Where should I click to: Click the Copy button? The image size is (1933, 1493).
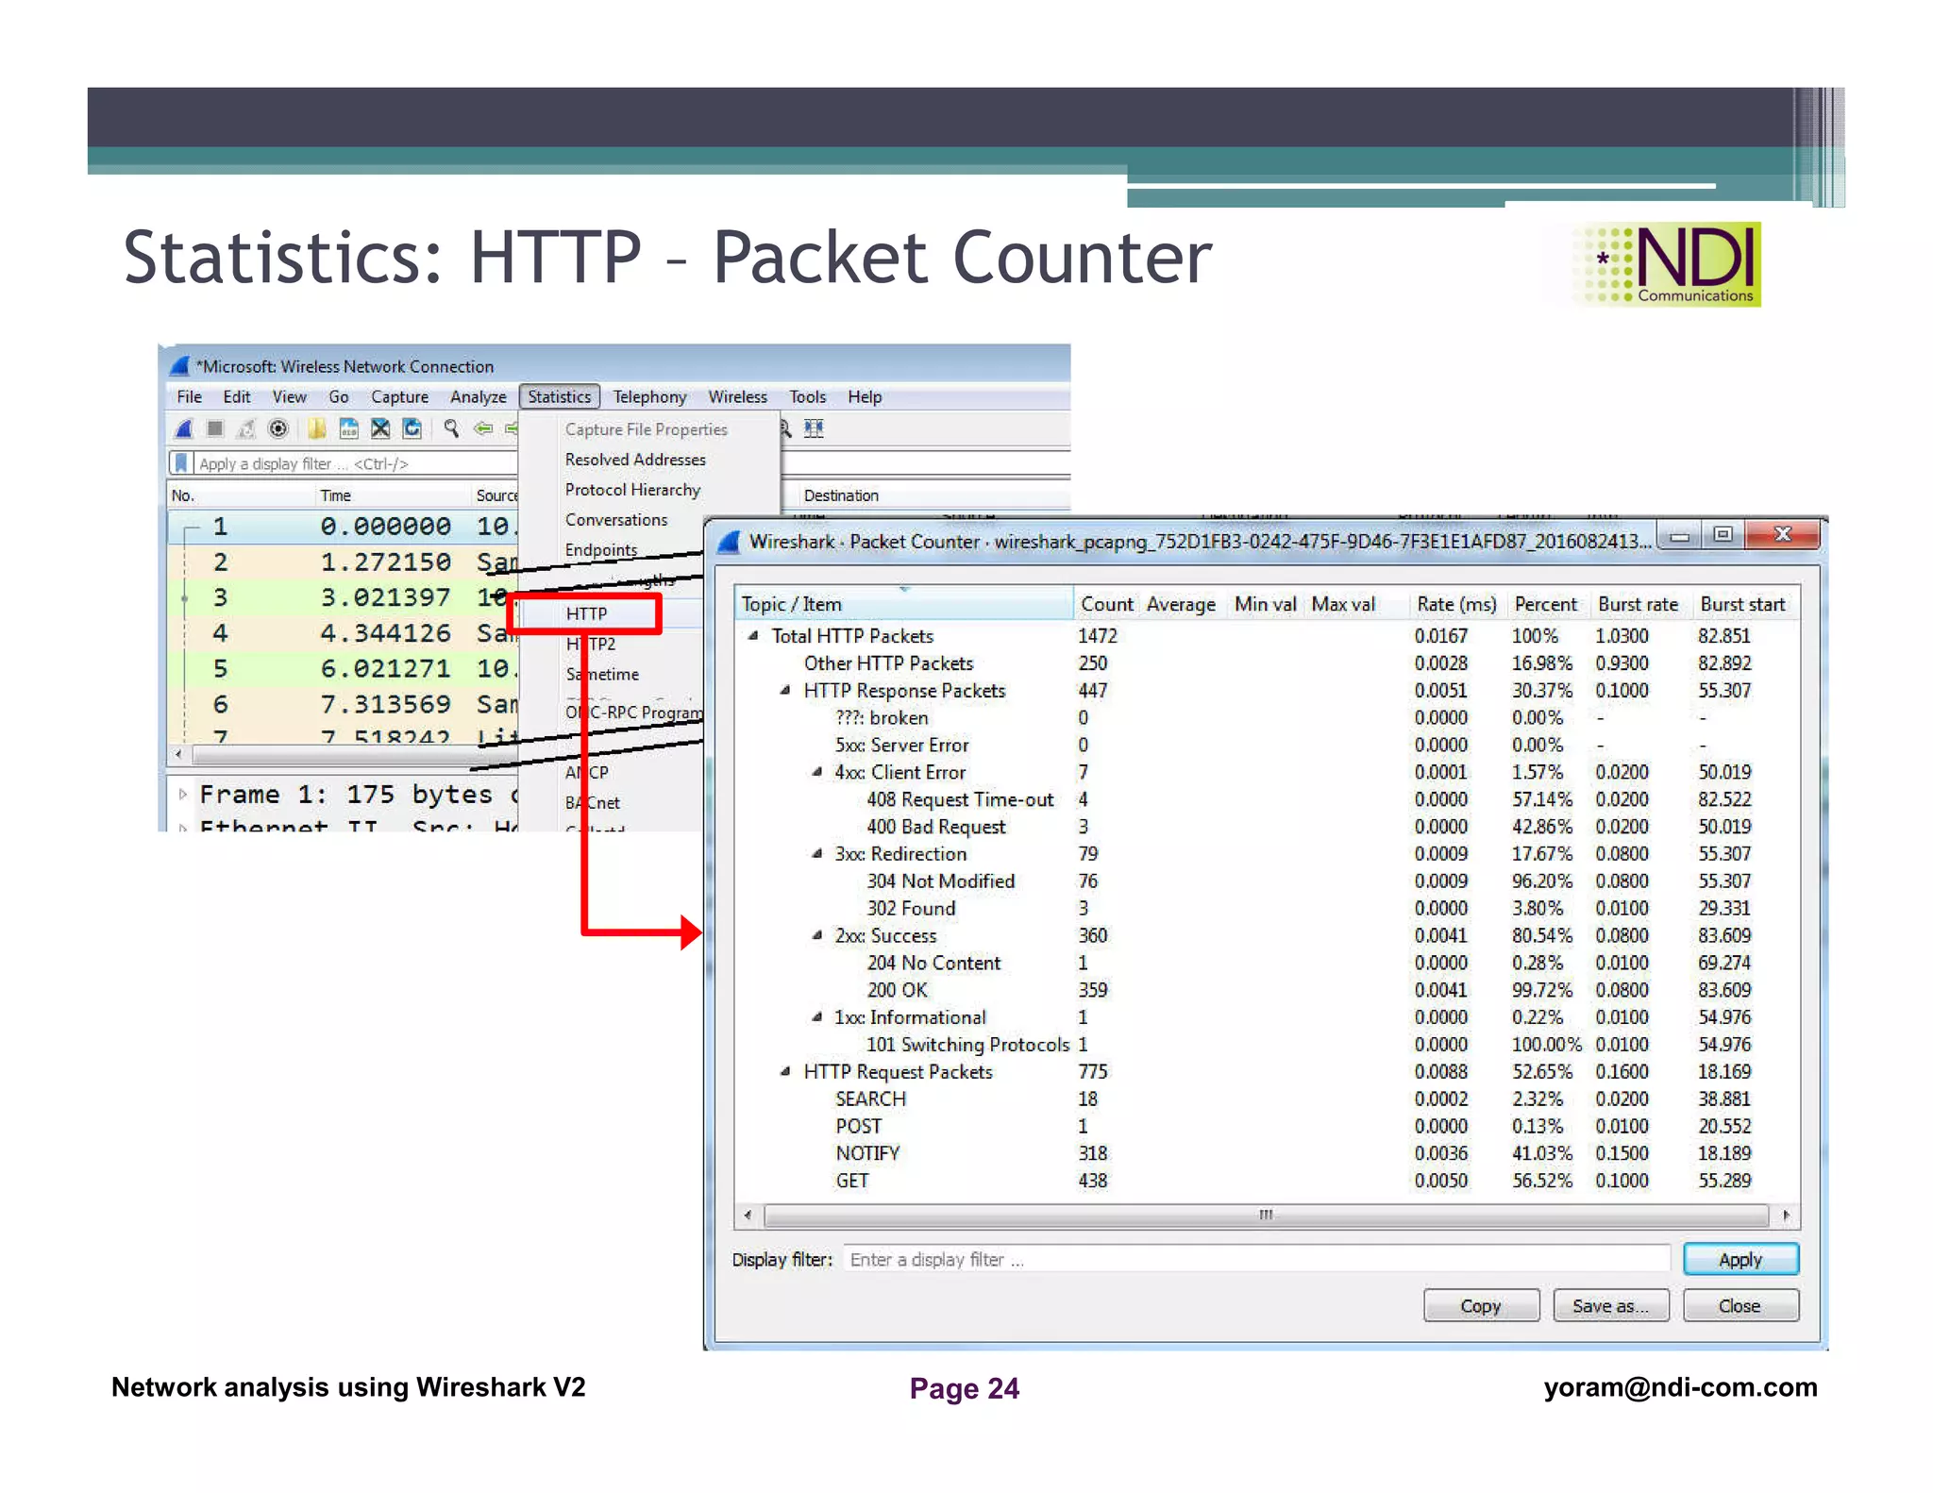pyautogui.click(x=1481, y=1306)
